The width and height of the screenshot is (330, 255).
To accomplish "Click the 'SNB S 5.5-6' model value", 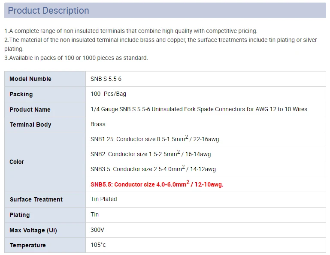I will point(106,79).
